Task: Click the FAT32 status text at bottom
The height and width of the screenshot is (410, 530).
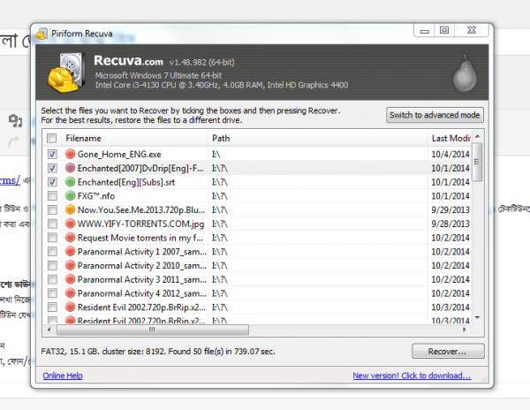Action: point(158,352)
